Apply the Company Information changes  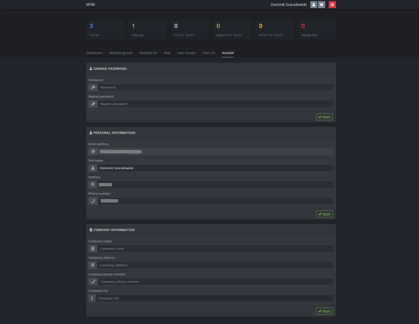click(x=324, y=311)
